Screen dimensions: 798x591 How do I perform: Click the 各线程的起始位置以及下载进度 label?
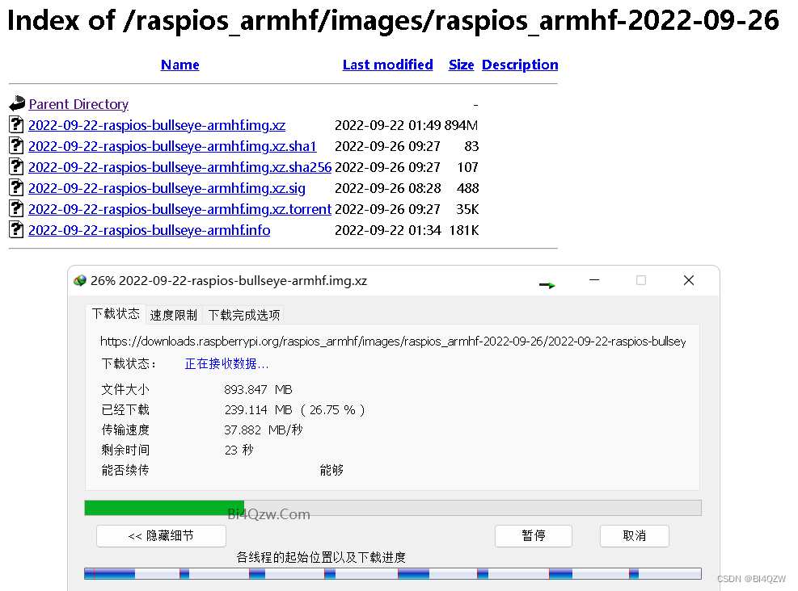point(321,557)
